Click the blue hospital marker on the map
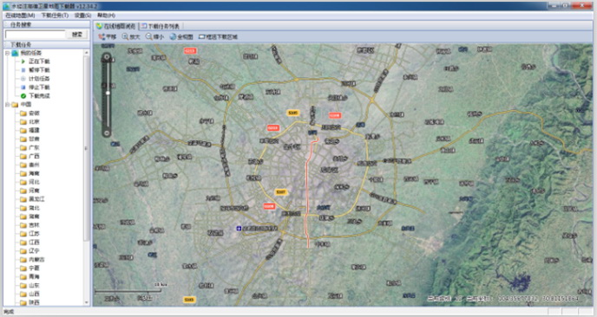 coord(239,228)
